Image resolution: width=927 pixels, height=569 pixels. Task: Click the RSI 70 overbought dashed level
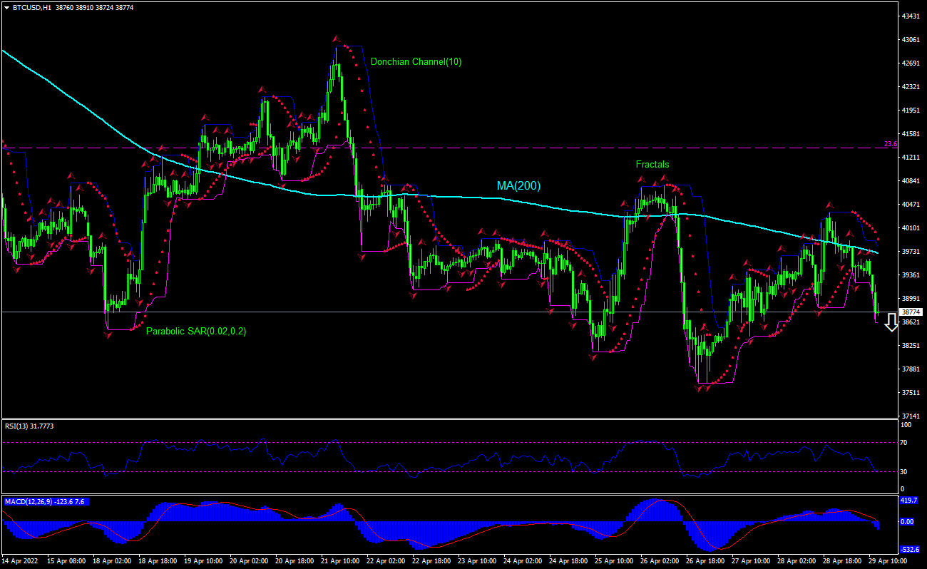coord(428,443)
